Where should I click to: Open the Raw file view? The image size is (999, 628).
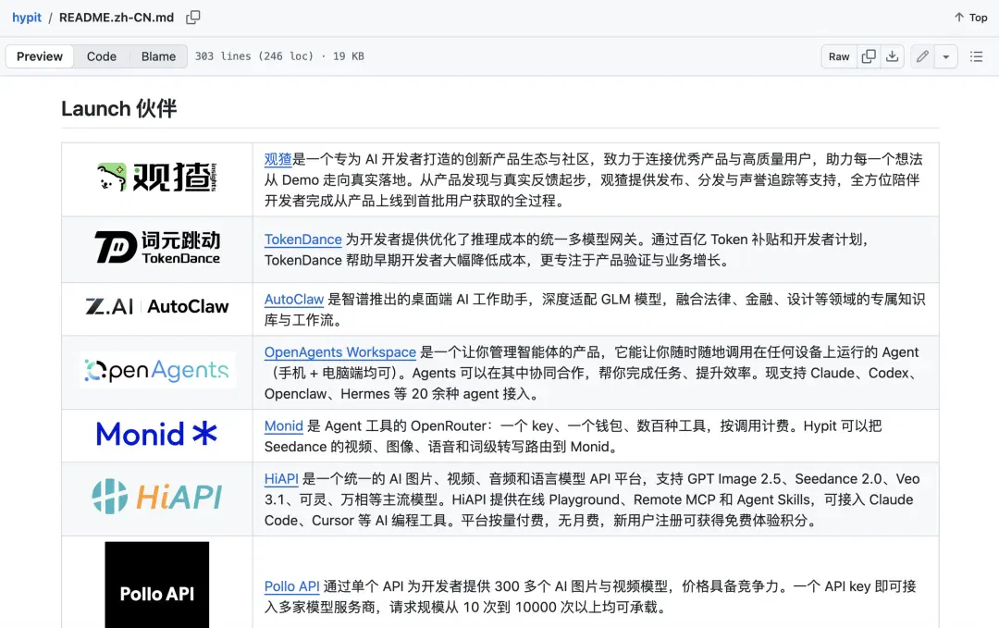[838, 56]
